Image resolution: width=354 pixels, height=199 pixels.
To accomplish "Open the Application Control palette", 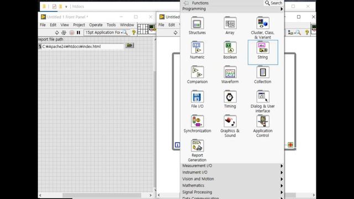I will click(x=263, y=126).
